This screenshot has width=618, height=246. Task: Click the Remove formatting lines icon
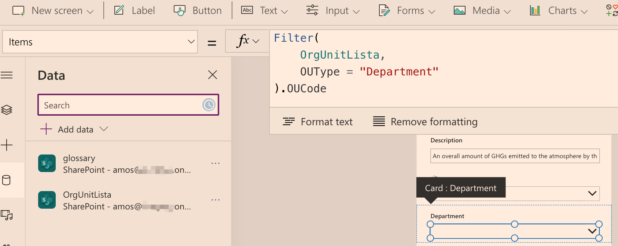[379, 121]
